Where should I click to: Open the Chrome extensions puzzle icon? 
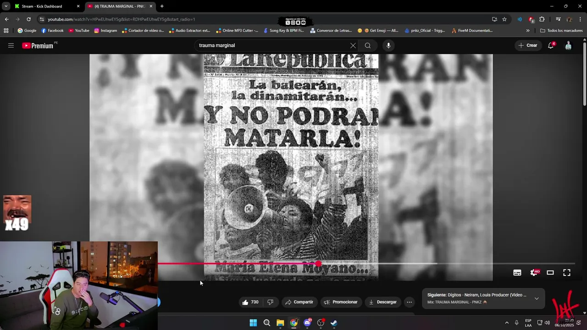(542, 19)
